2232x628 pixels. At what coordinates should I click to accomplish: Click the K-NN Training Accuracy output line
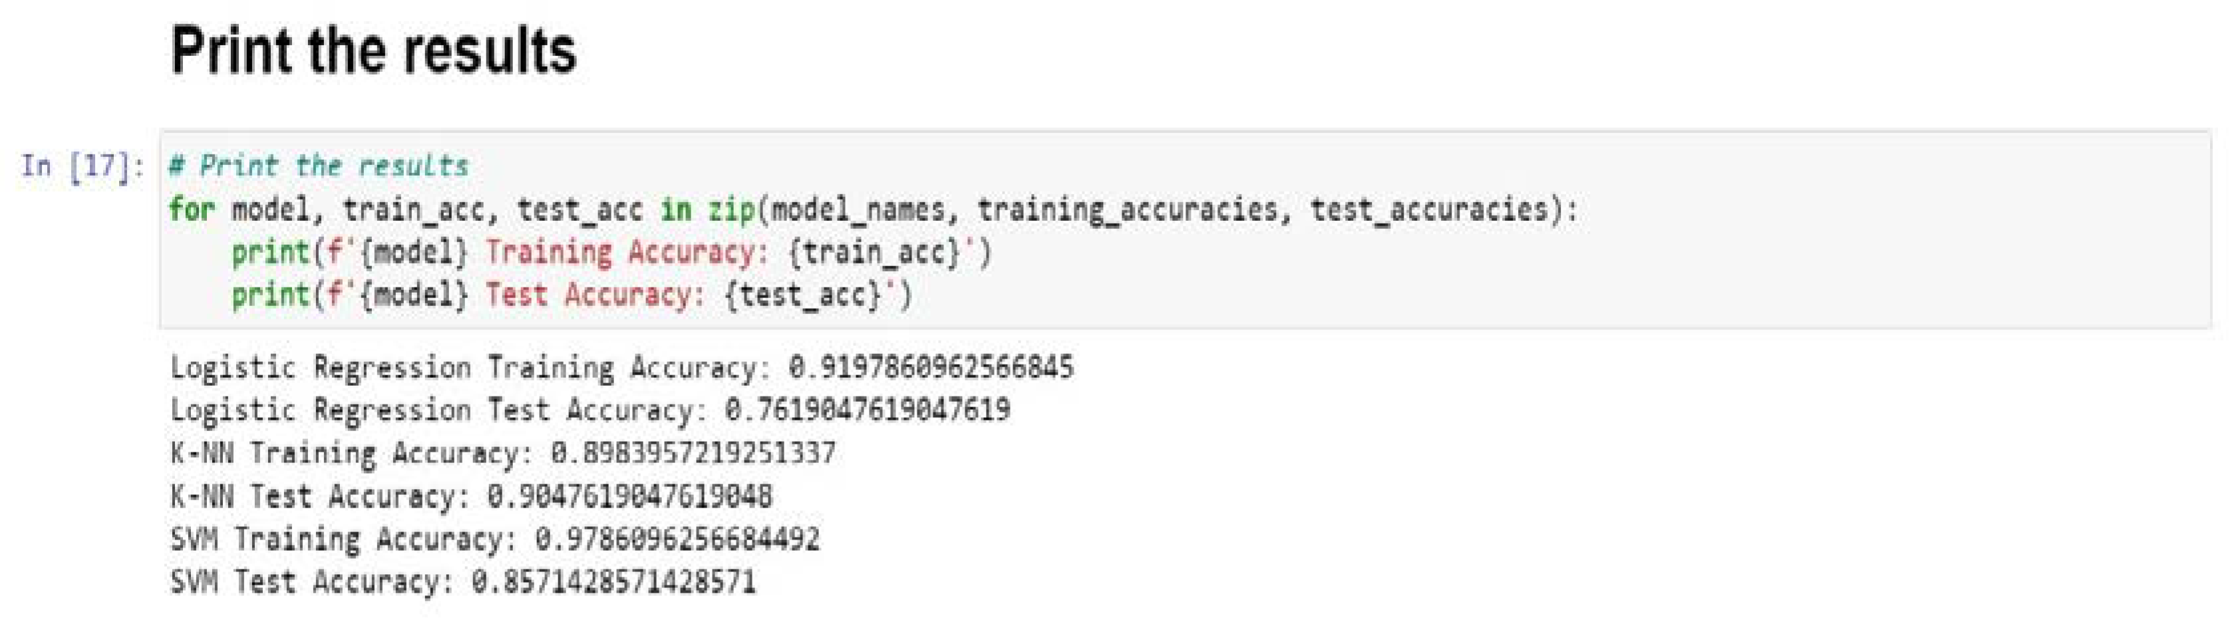(x=502, y=453)
